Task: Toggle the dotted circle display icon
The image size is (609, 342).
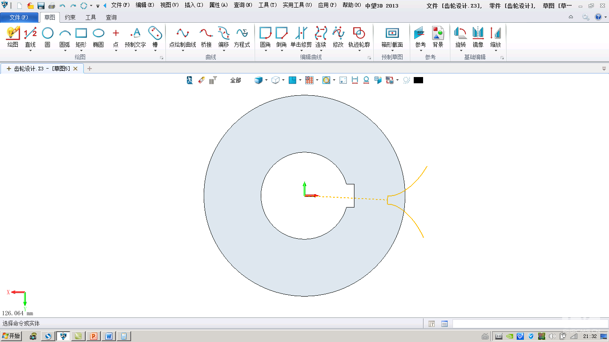Action: tap(406, 80)
